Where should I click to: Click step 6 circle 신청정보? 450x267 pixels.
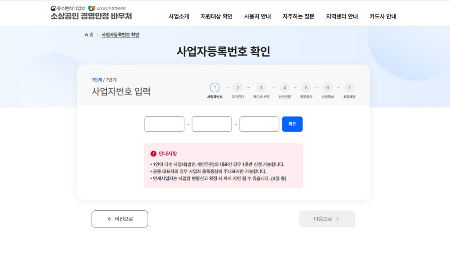328,87
